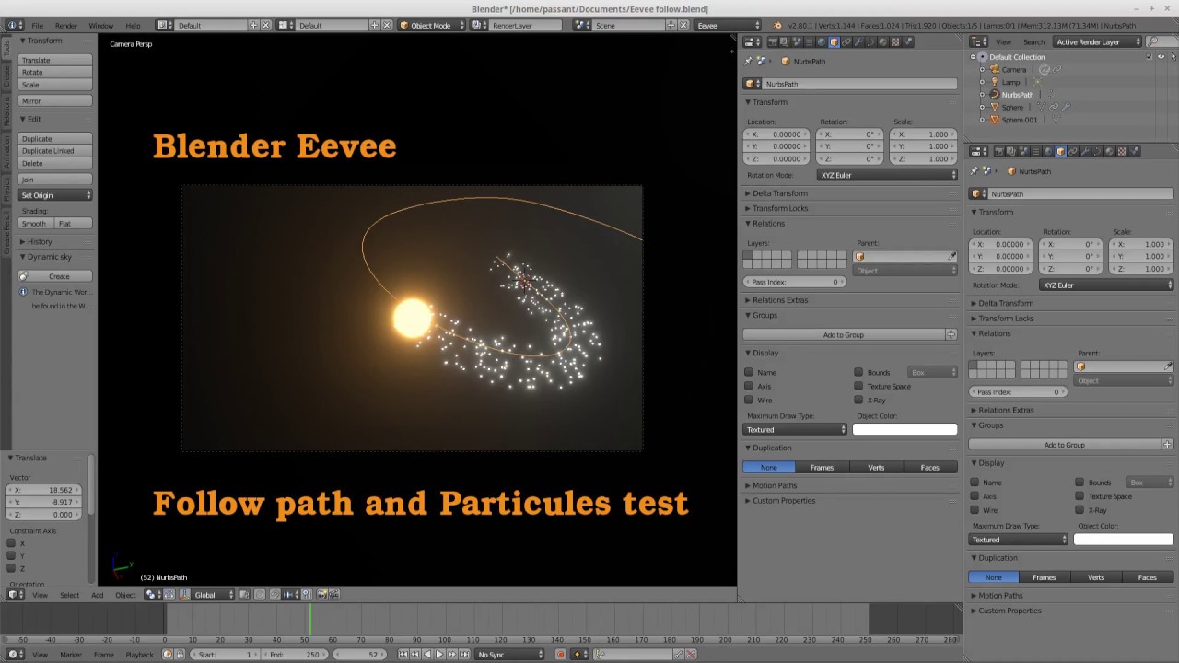Click the Mirror button
The width and height of the screenshot is (1179, 663).
pos(55,100)
